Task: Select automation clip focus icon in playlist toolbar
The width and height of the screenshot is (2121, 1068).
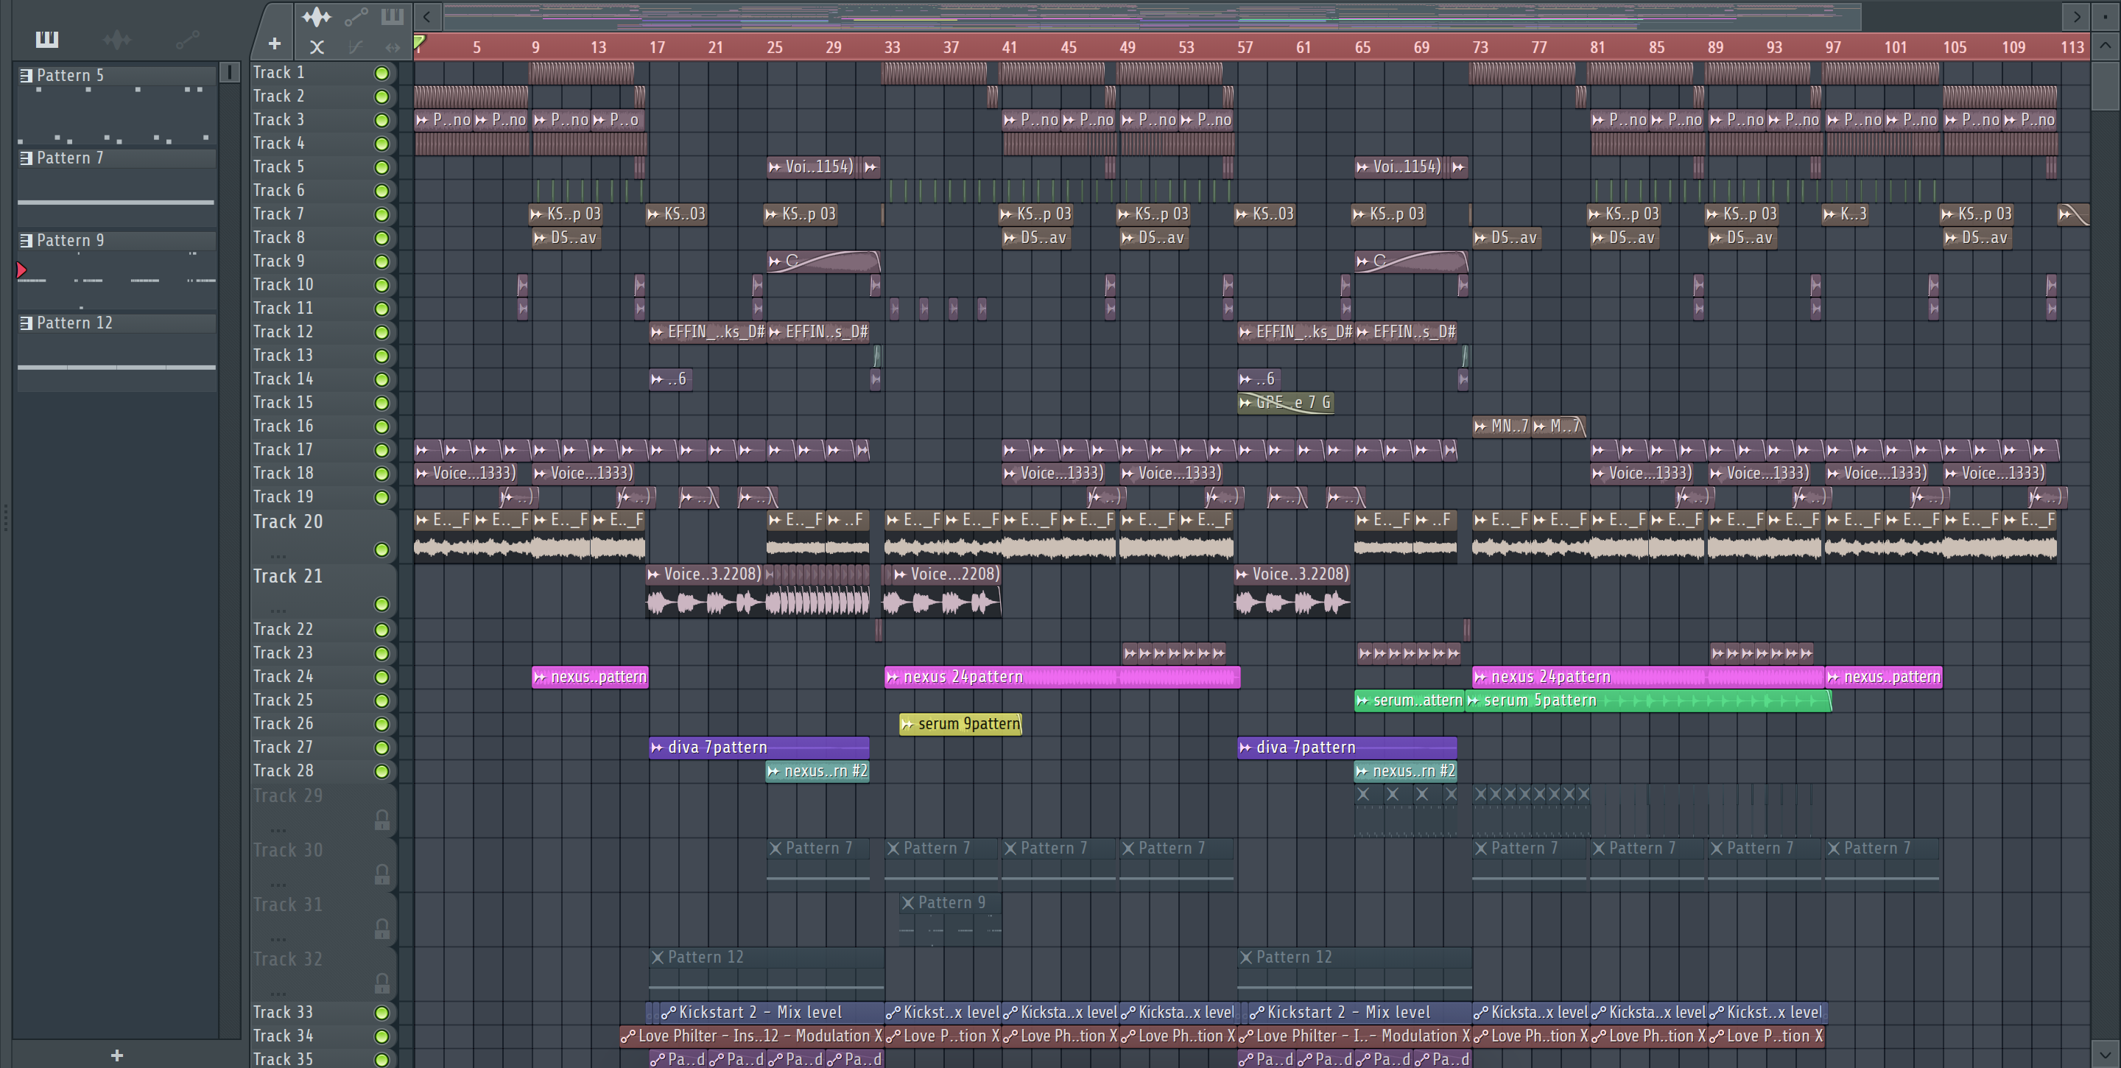Action: click(x=356, y=15)
